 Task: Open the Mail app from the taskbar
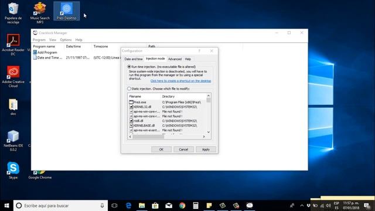tap(169, 206)
